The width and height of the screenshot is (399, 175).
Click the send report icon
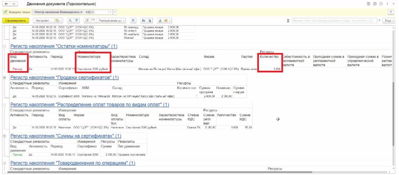click(x=133, y=20)
